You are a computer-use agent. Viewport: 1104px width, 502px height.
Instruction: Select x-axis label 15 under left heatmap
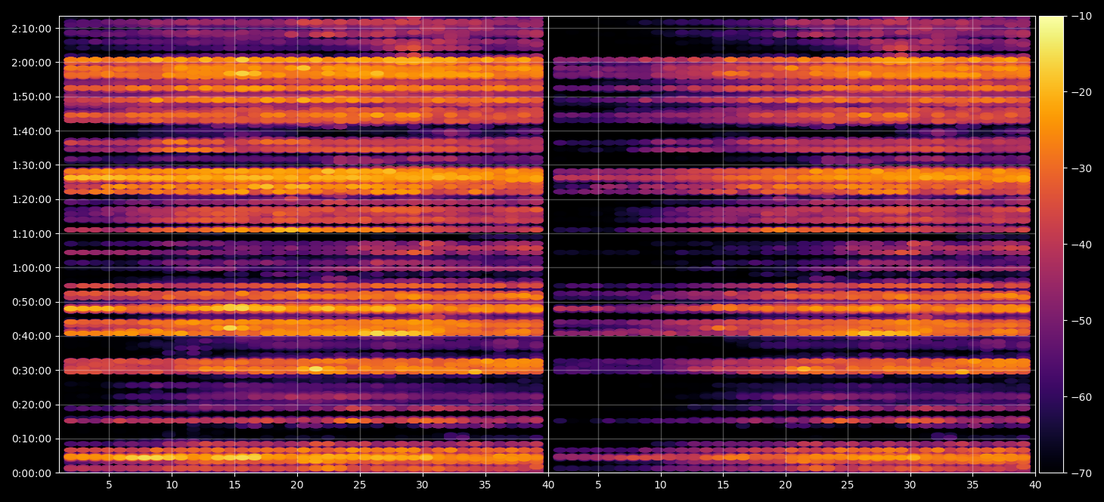(234, 484)
